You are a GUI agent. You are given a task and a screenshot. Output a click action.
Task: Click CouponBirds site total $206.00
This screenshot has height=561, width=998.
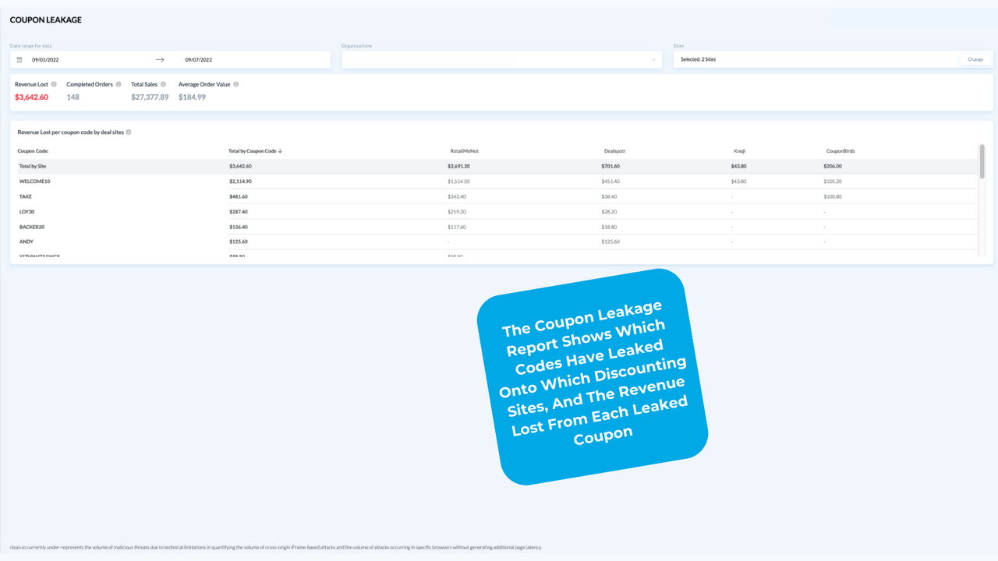click(833, 166)
